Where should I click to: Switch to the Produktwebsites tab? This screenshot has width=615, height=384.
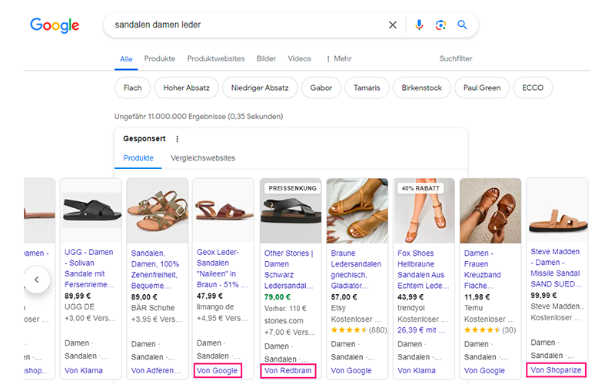coord(216,59)
